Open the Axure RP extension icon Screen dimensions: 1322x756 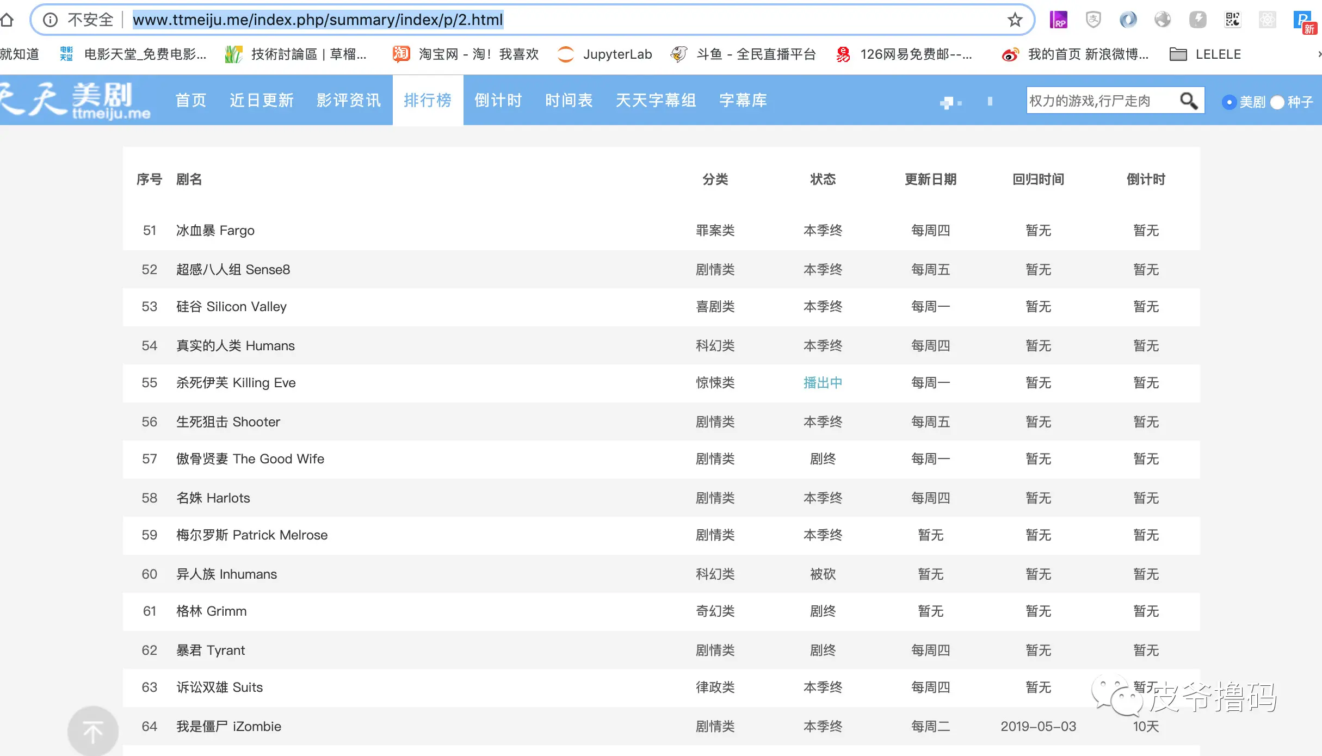[x=1058, y=20]
